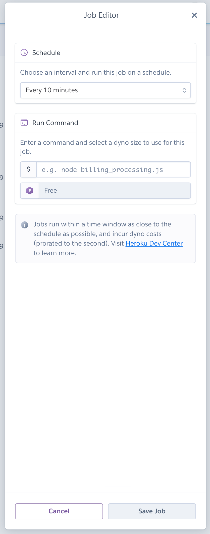Click the info icon in the notice box

tap(25, 225)
